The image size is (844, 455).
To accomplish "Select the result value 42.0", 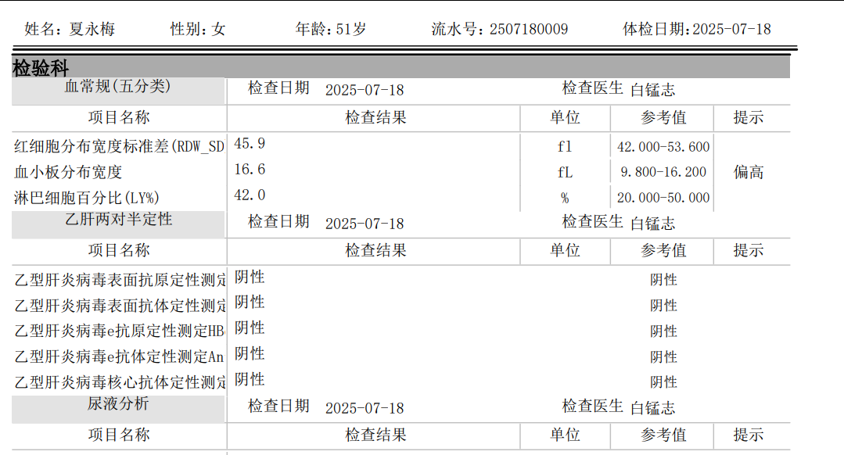I will pos(250,195).
